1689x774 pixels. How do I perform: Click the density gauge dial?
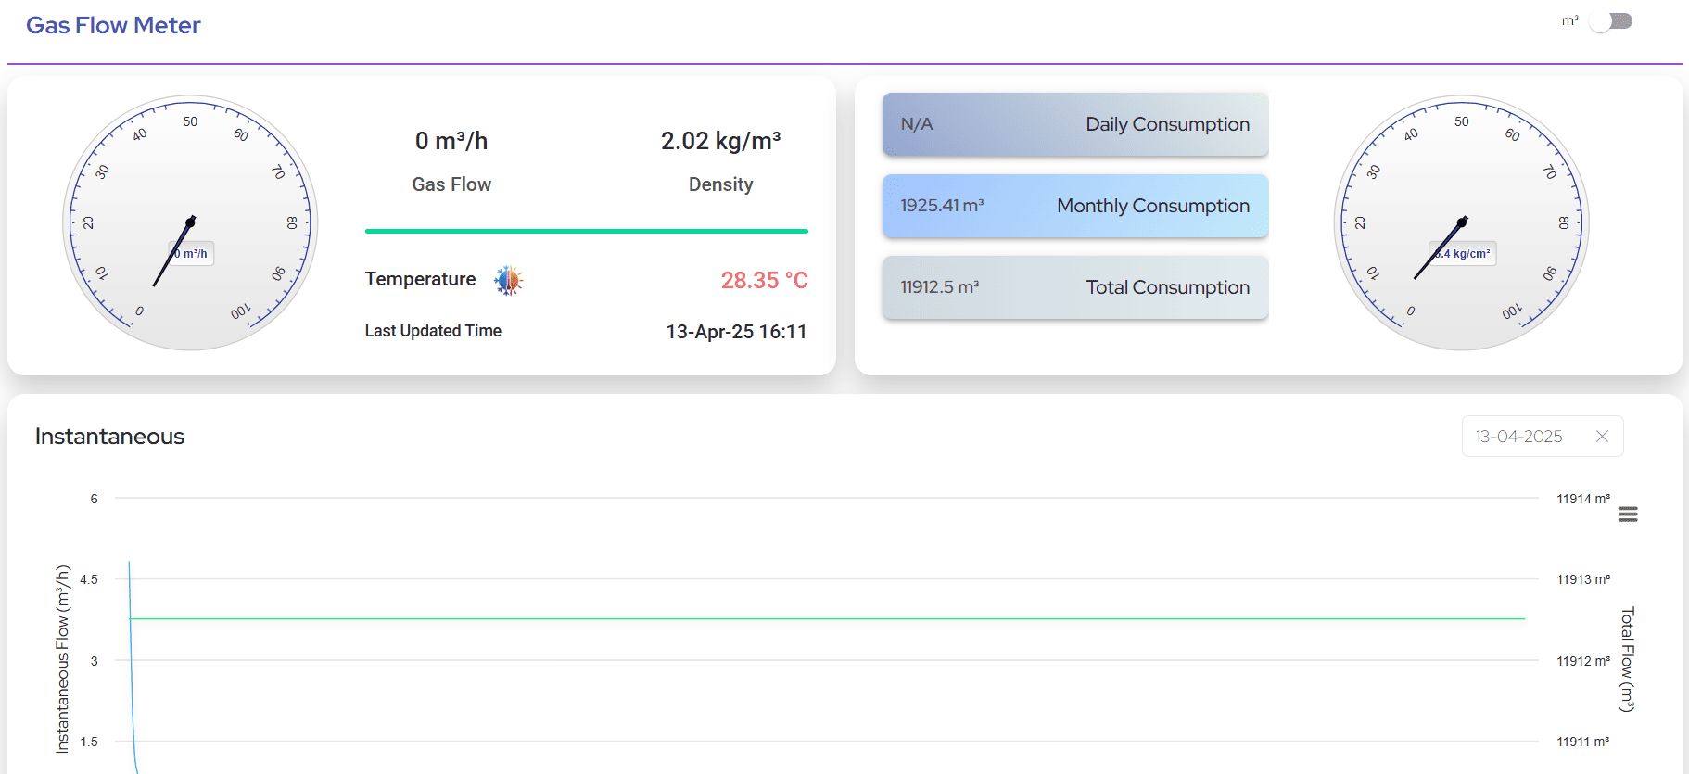pos(1462,222)
